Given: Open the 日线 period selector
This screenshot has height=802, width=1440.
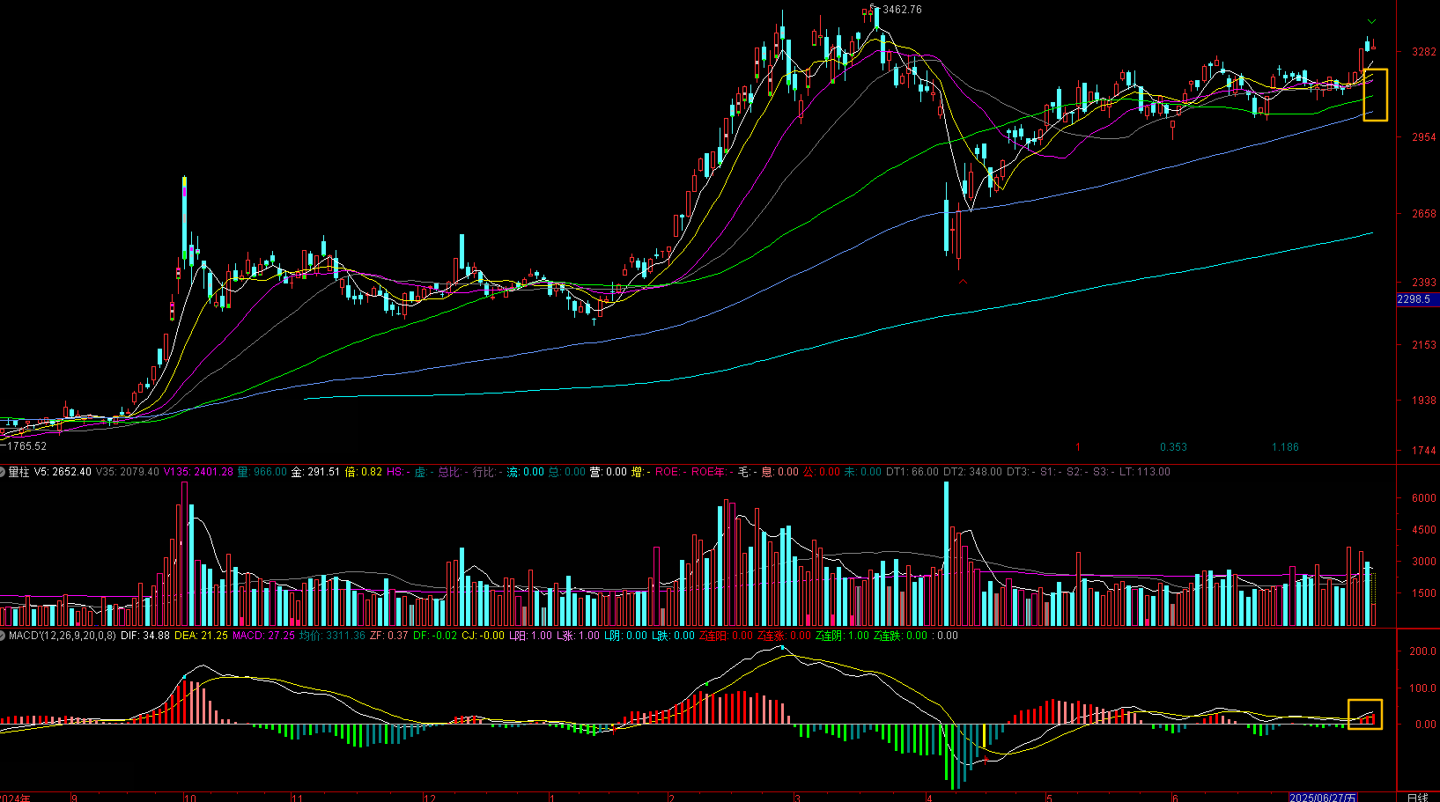Looking at the screenshot, I should 1417,798.
